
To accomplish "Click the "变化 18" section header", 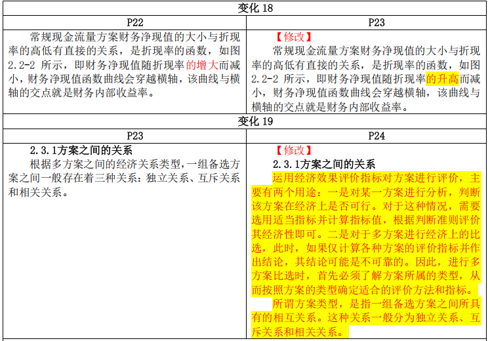I will 245,9.
